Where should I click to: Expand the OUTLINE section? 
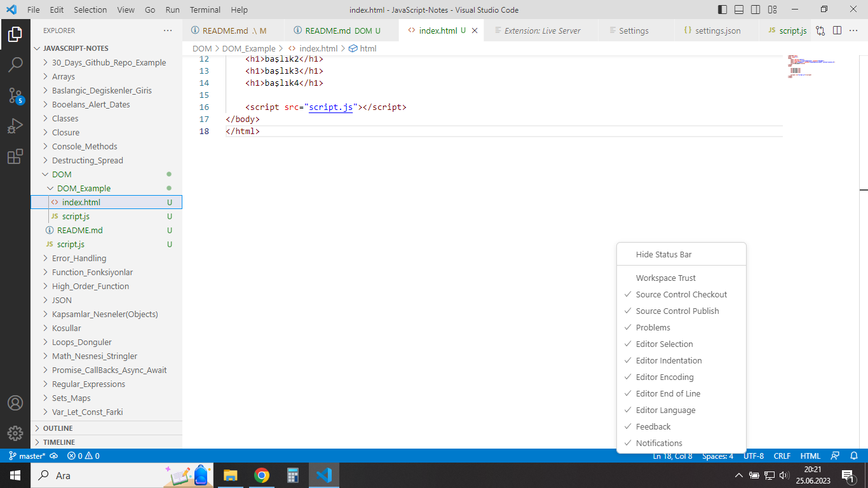click(106, 428)
